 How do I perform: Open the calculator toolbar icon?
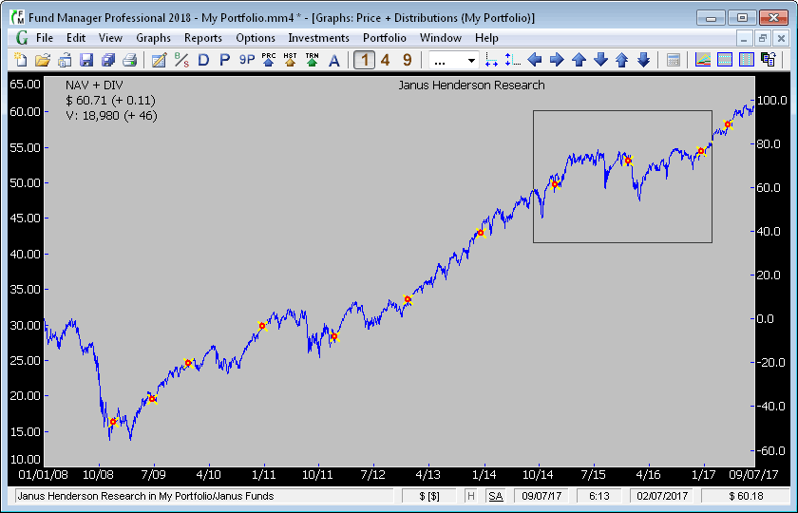coord(673,60)
